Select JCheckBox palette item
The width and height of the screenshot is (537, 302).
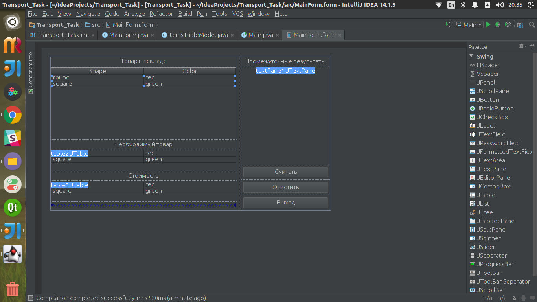[489, 117]
